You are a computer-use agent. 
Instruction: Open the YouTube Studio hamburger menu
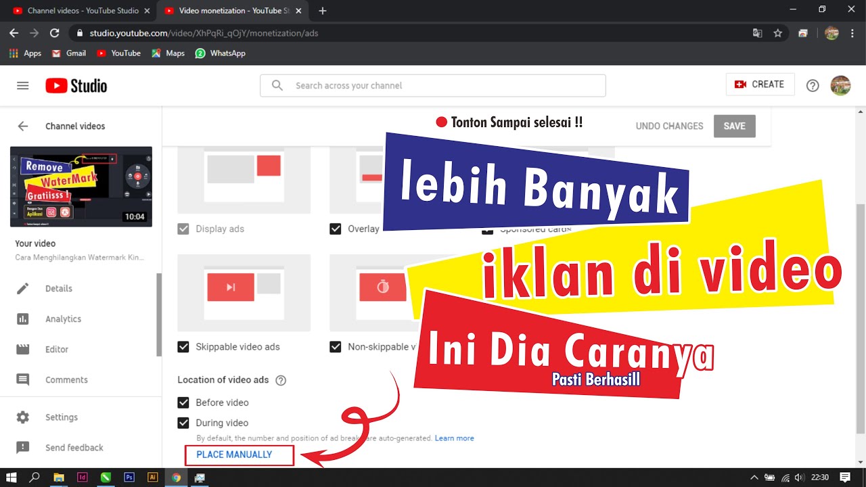coord(23,86)
